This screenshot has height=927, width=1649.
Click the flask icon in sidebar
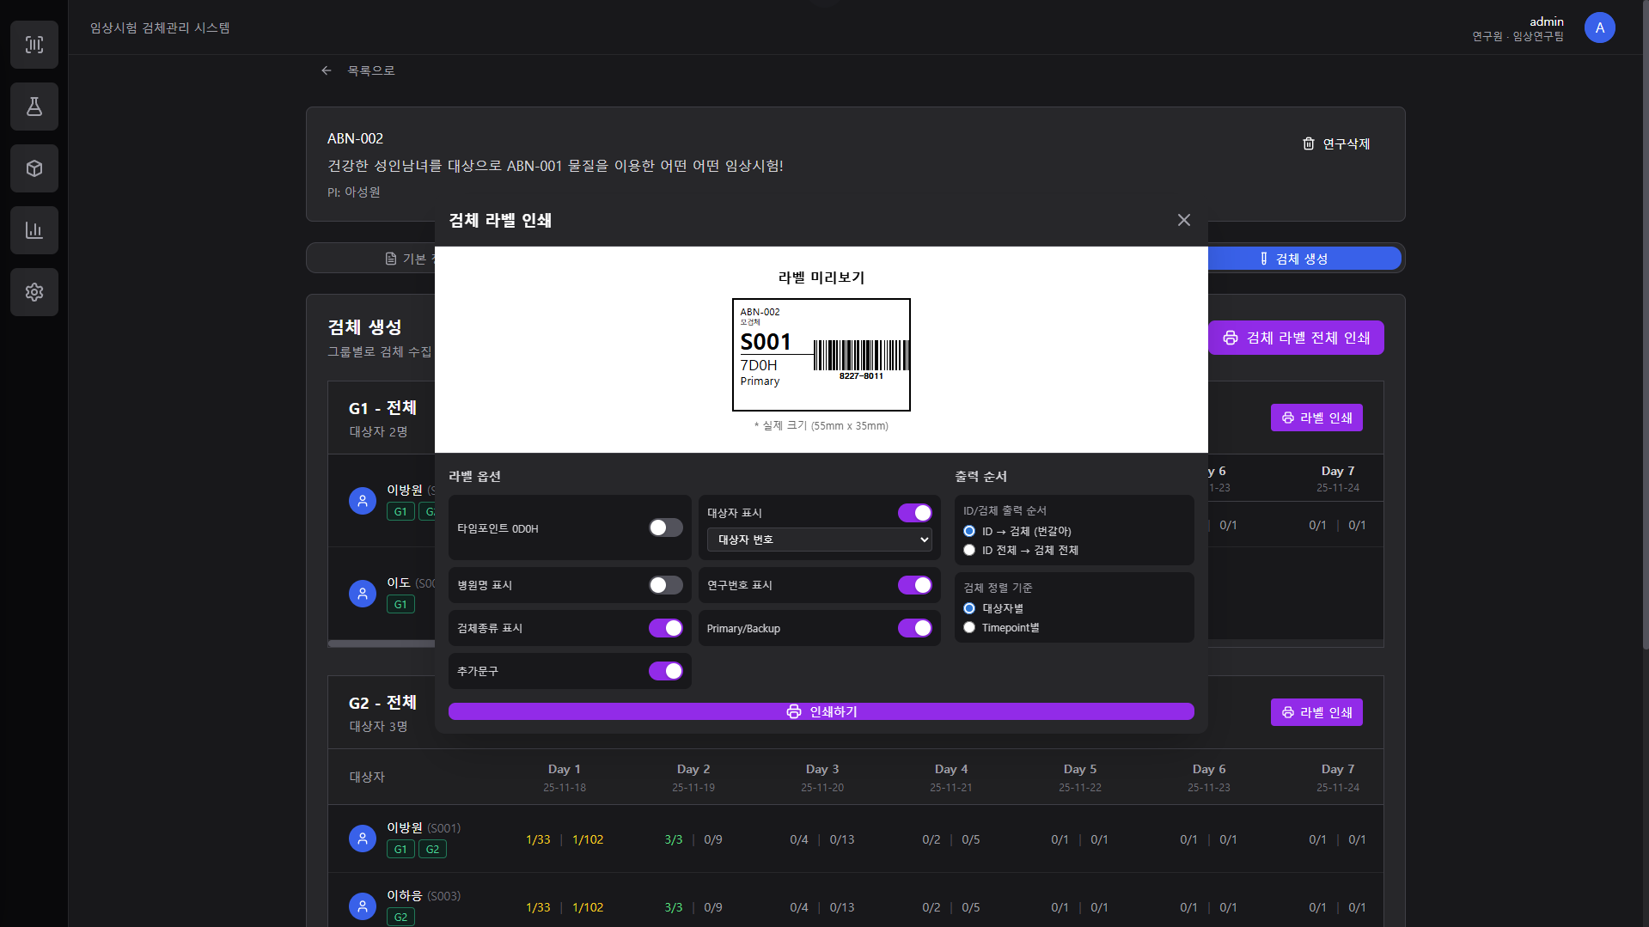pos(34,107)
